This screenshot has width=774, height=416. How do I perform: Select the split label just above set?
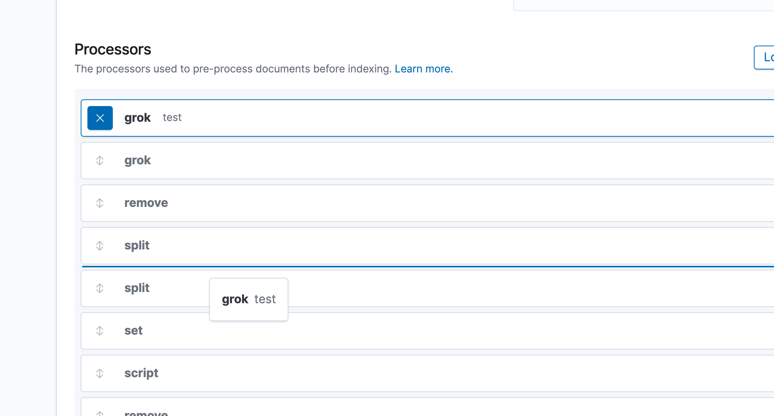[x=137, y=288]
